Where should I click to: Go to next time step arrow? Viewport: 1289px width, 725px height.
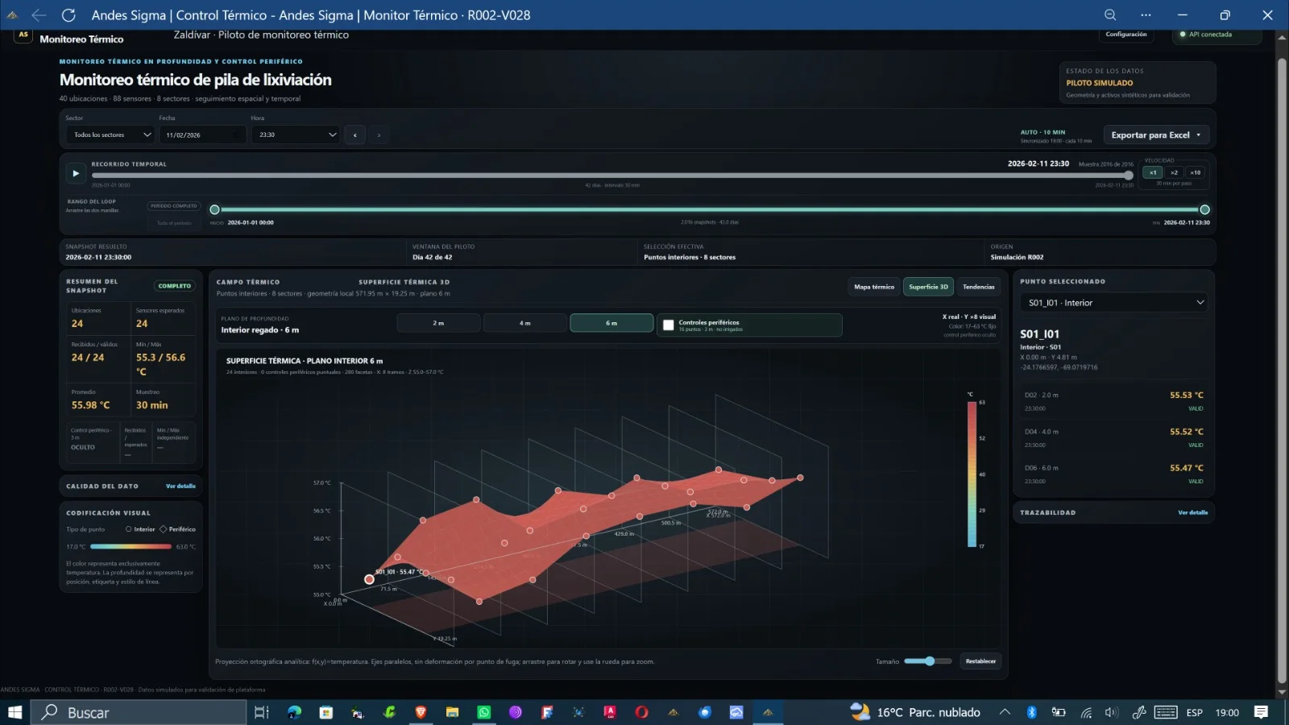[379, 135]
